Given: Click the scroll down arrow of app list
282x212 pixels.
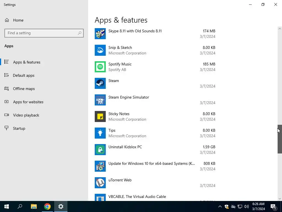Looking at the screenshot, I should [280, 199].
